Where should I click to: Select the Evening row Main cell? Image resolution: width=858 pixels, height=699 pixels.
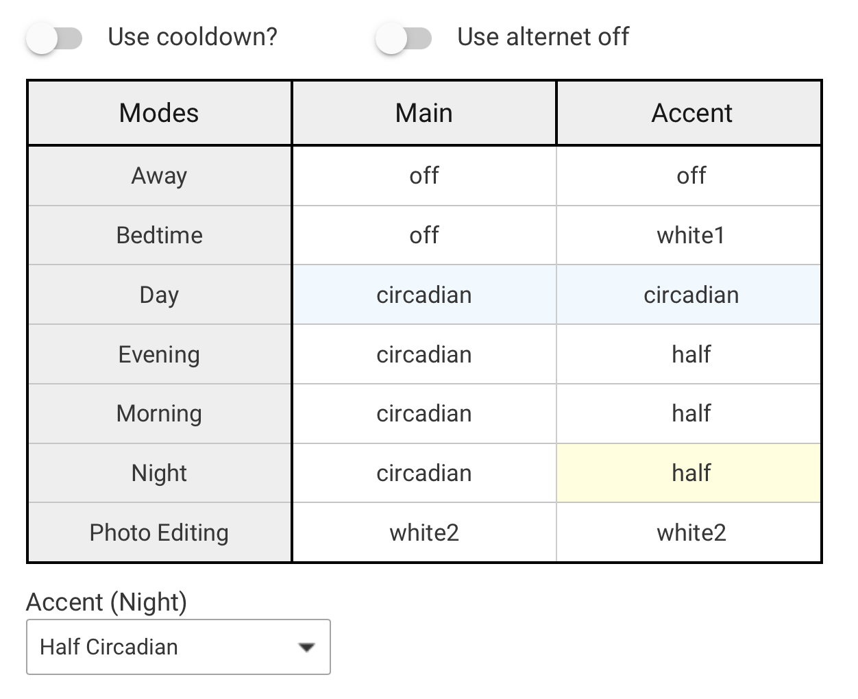(x=424, y=354)
